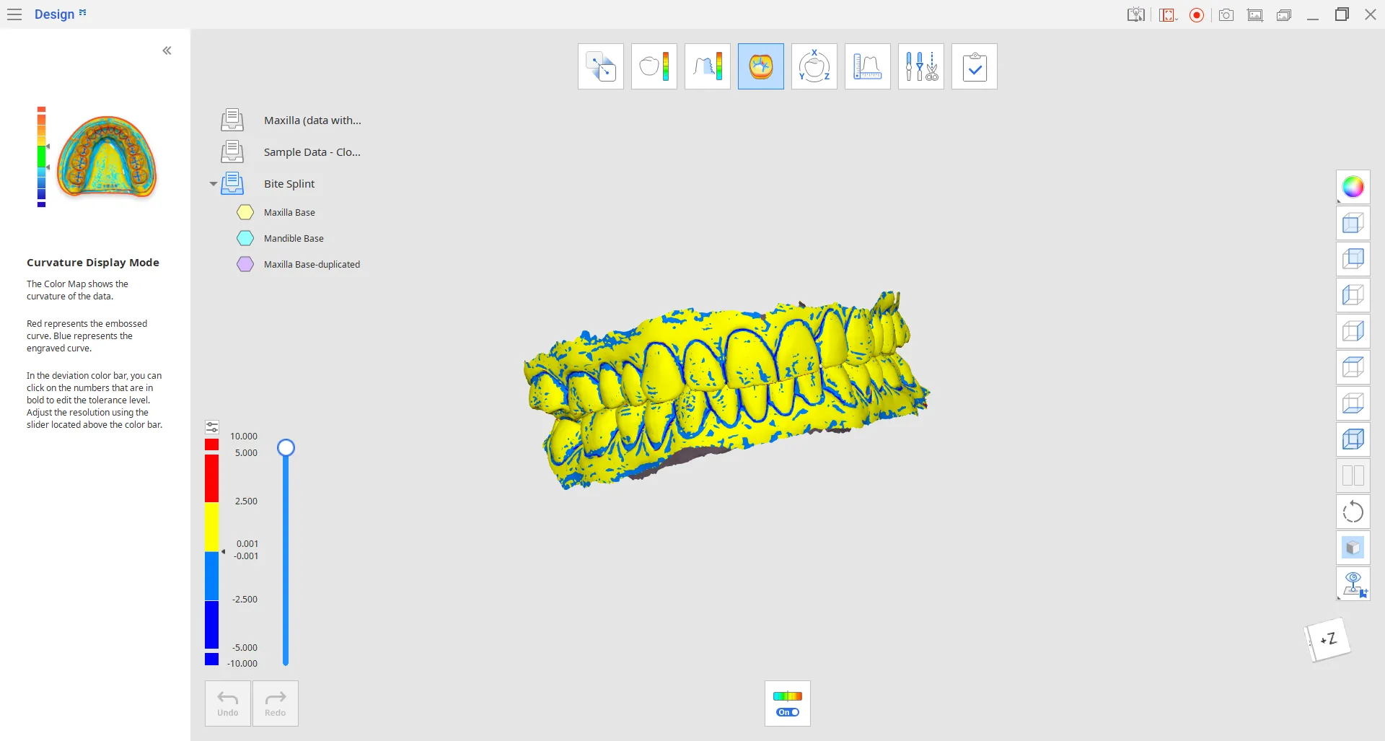This screenshot has width=1385, height=741.
Task: Edit the -0.001 tolerance value
Action: click(x=246, y=556)
